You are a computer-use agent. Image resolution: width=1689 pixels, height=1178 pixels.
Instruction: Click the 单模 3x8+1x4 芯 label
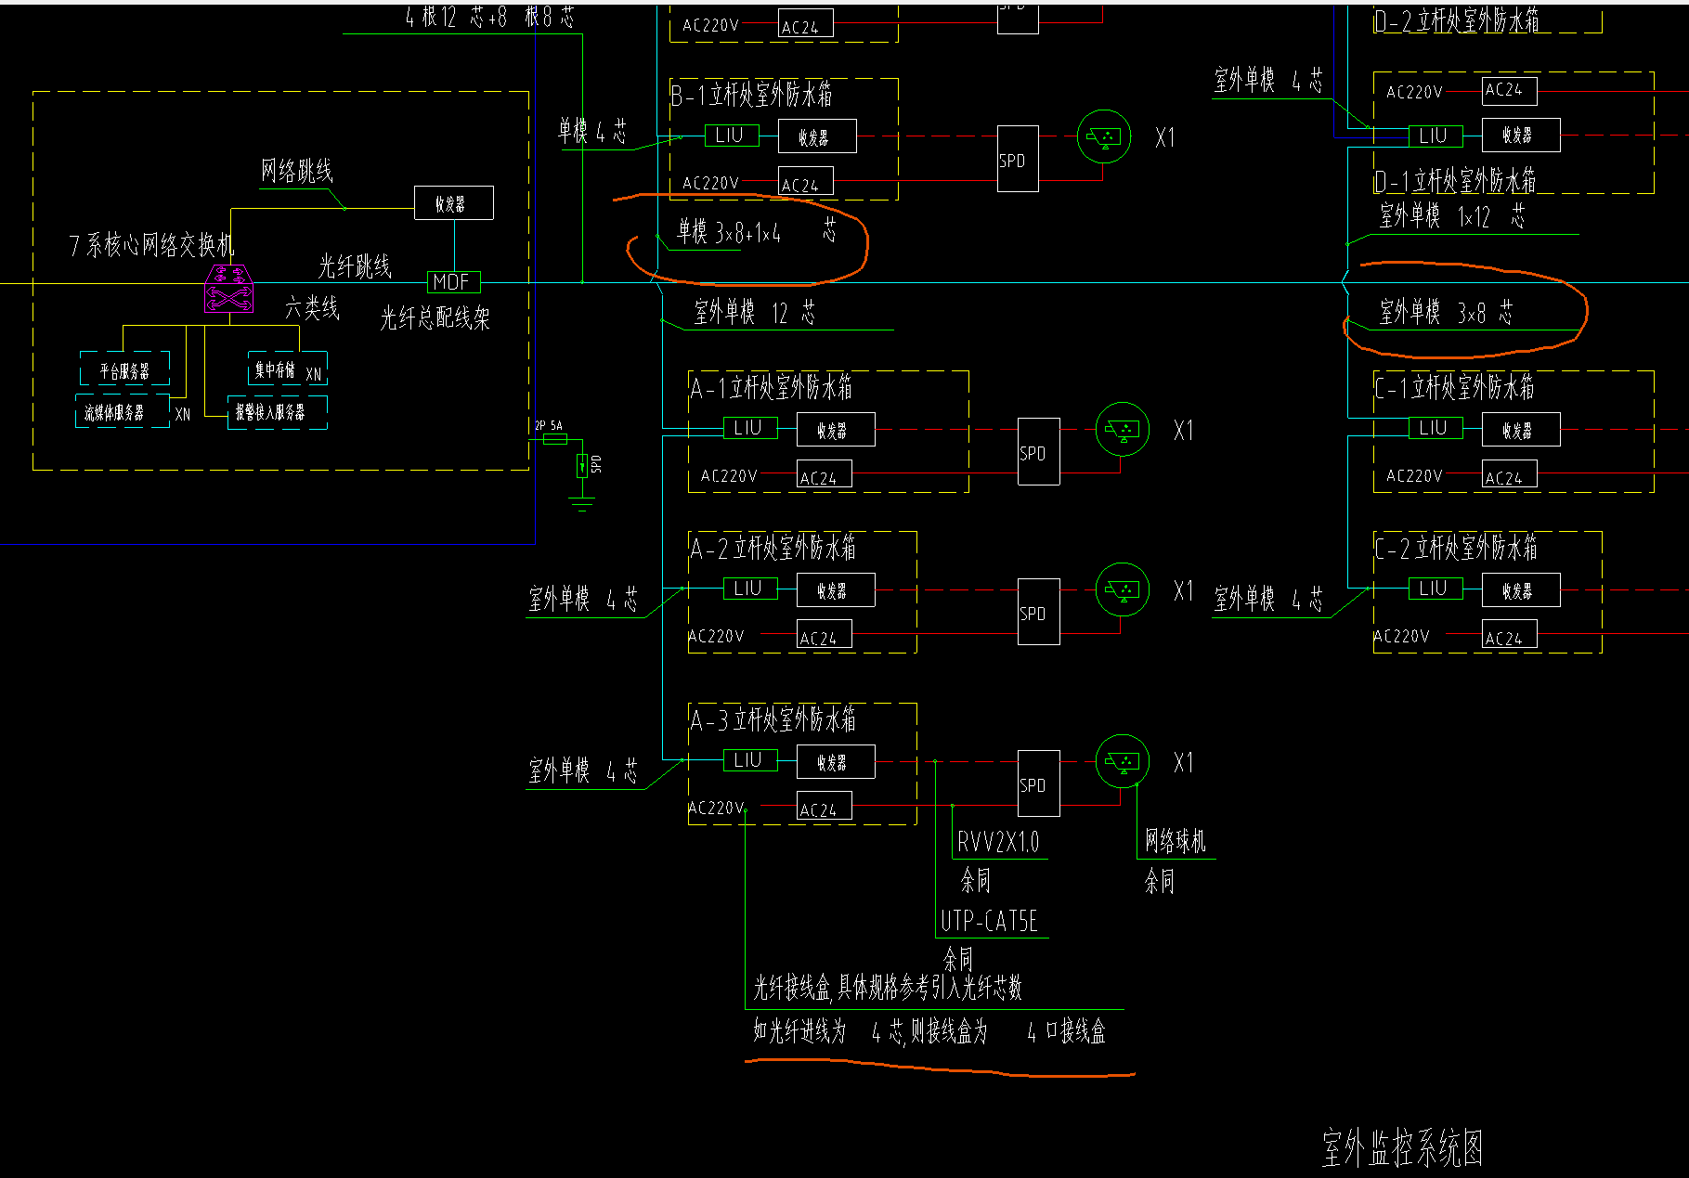click(757, 232)
